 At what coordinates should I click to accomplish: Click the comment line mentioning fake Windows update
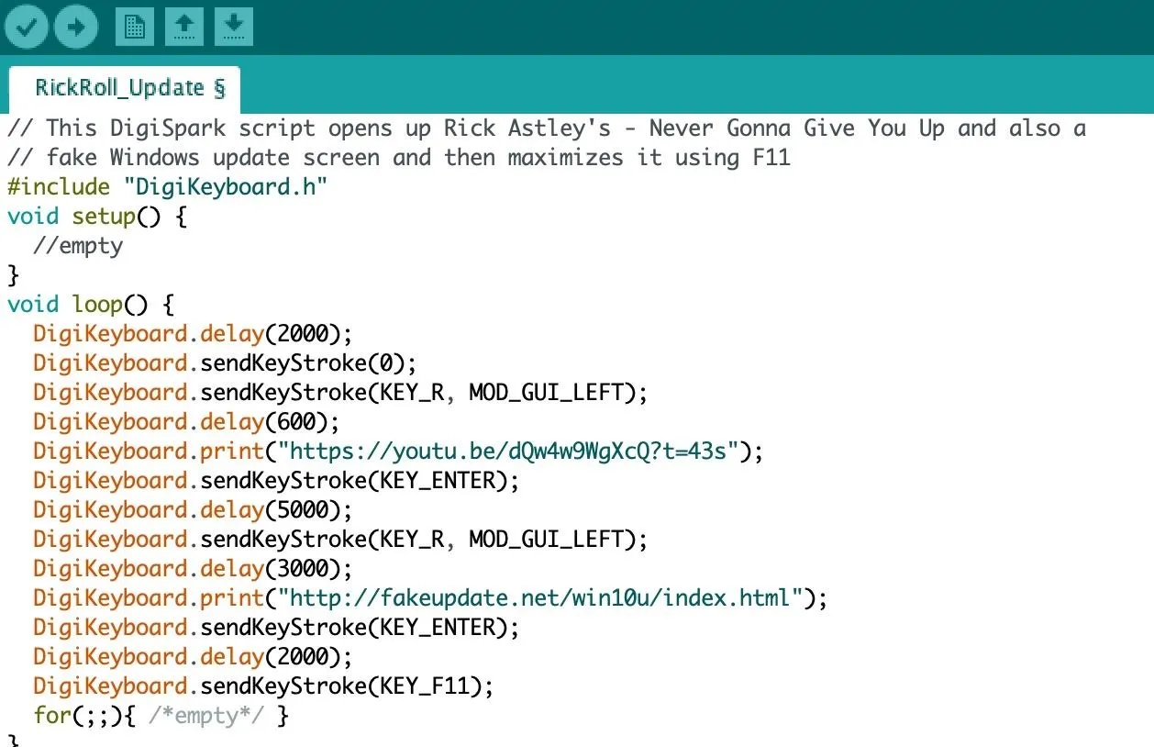click(x=399, y=158)
